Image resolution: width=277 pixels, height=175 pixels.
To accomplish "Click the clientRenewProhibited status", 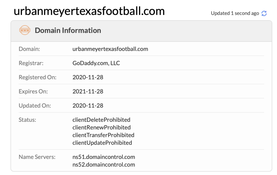I will tap(101, 128).
